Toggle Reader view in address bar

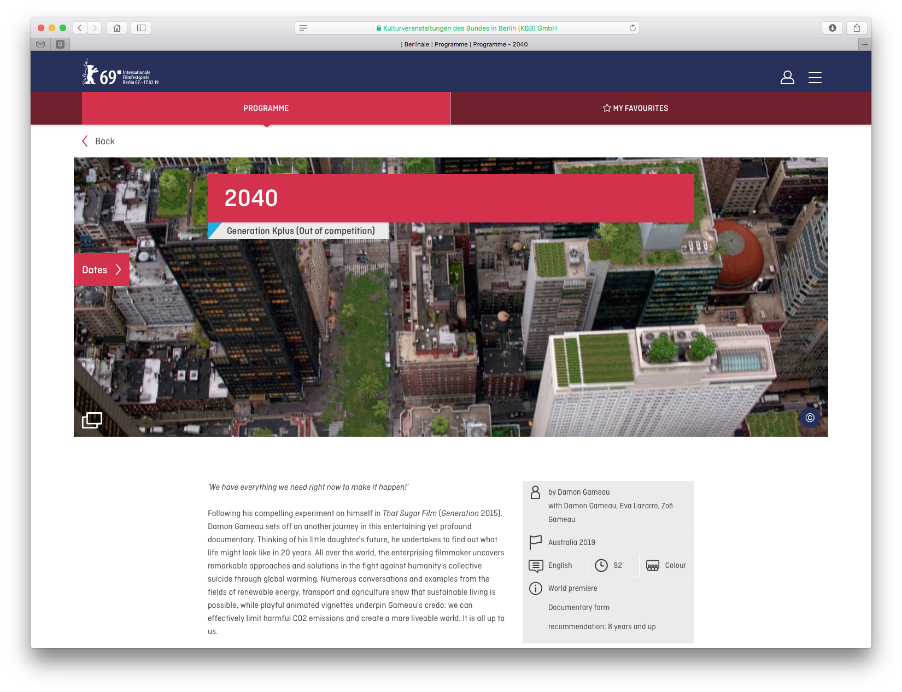(x=303, y=28)
